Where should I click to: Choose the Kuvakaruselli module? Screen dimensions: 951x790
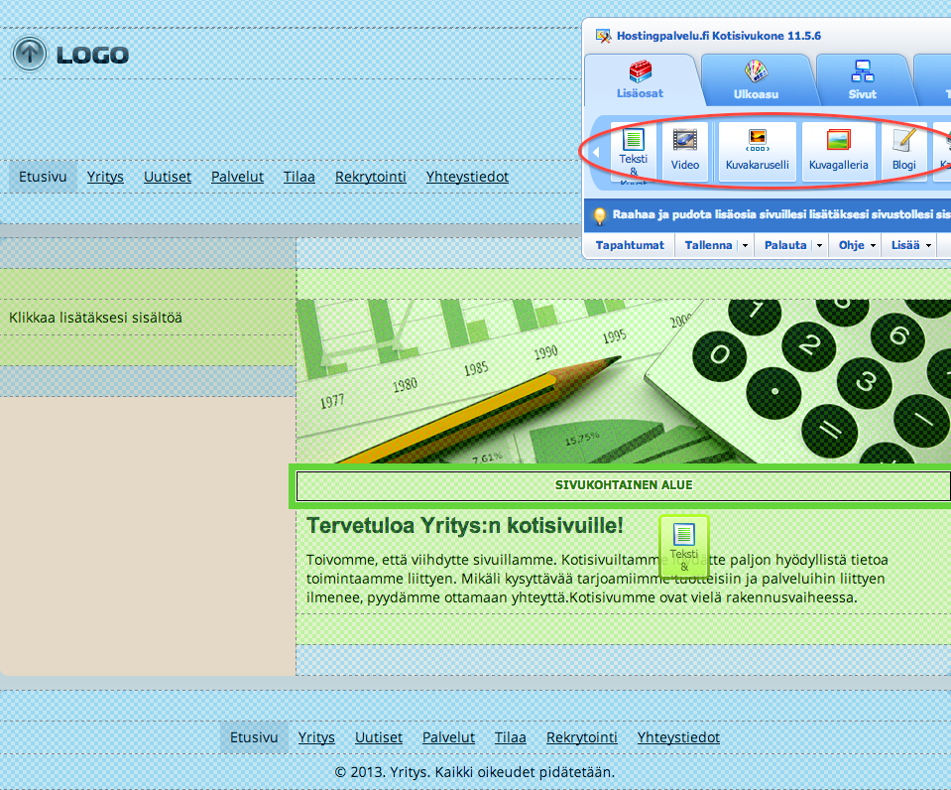757,152
